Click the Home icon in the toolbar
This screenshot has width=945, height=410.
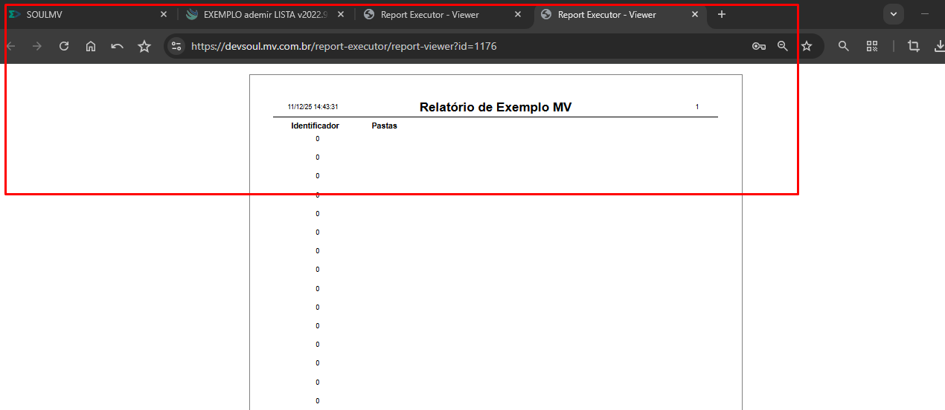click(91, 46)
